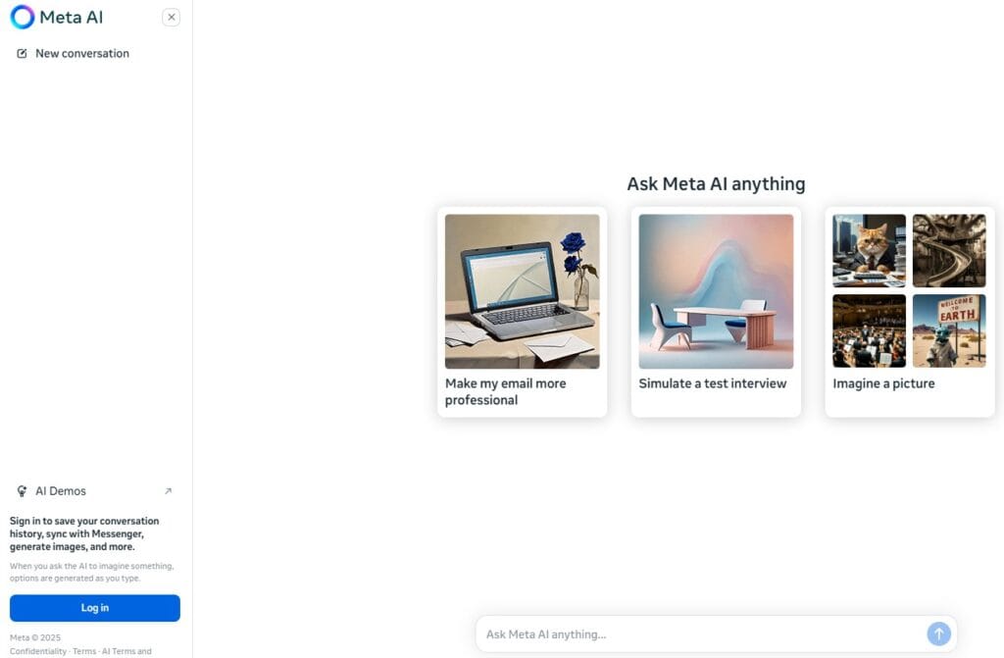Open the Confidentiality link in footer
1004x658 pixels.
coord(38,651)
